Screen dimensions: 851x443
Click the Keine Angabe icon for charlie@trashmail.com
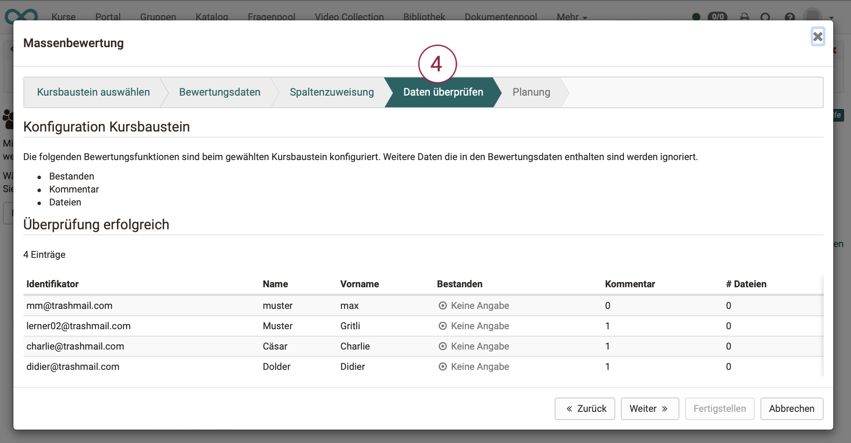point(442,347)
